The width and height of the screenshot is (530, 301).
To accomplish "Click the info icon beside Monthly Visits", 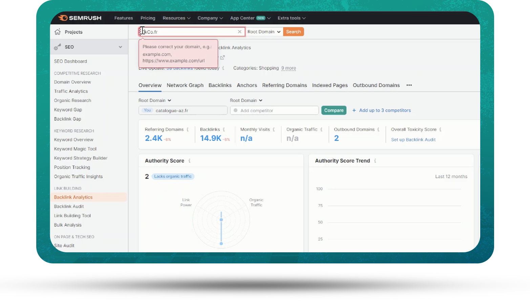I will (x=274, y=129).
